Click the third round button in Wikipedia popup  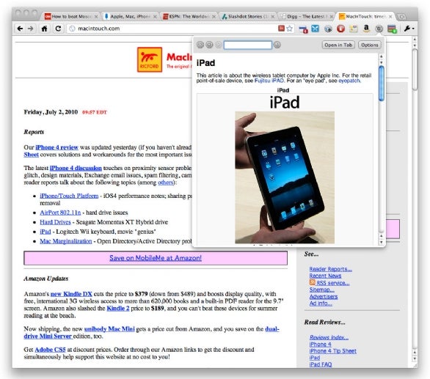[218, 45]
